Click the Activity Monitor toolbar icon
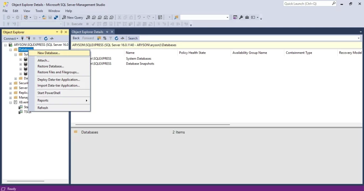The width and height of the screenshot is (364, 191). pyautogui.click(x=160, y=17)
